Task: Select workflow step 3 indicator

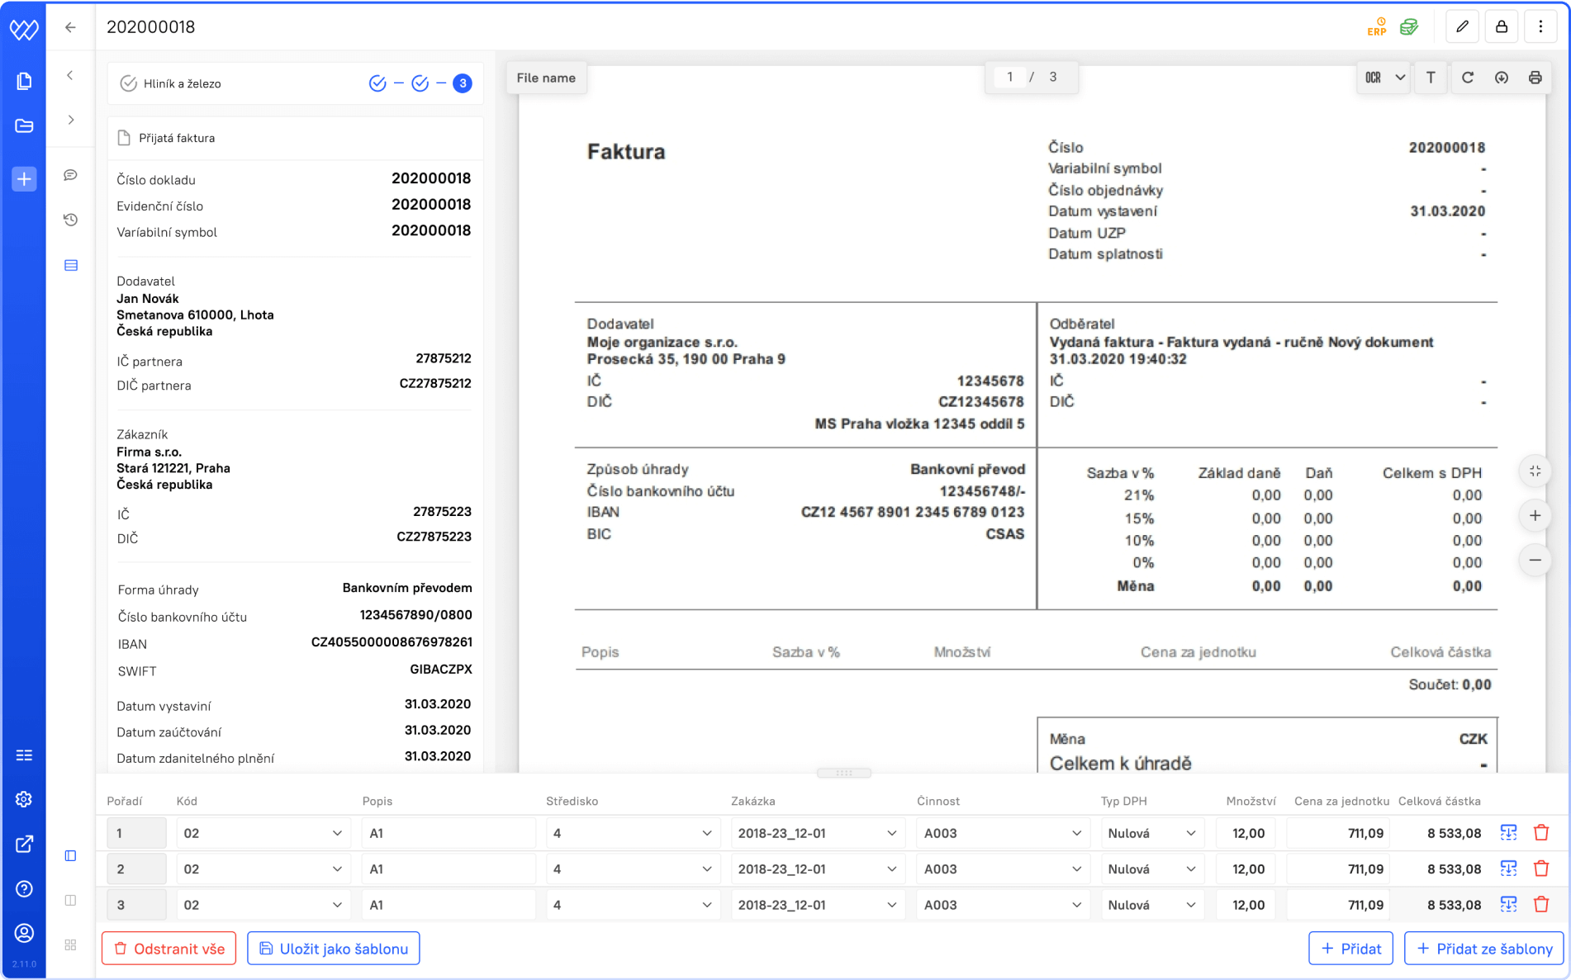Action: click(x=463, y=83)
